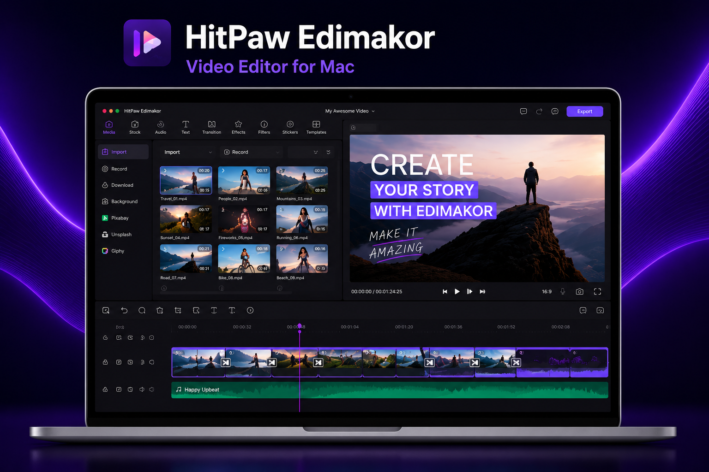Screen dimensions: 709x472
Task: Click the 00:01:52 mark on the timeline ruler
Action: click(x=506, y=327)
